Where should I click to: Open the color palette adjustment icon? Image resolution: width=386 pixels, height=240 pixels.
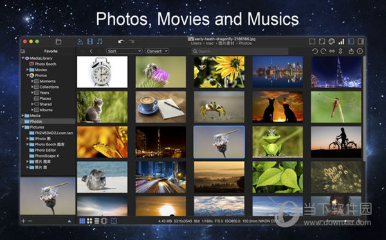point(331,41)
